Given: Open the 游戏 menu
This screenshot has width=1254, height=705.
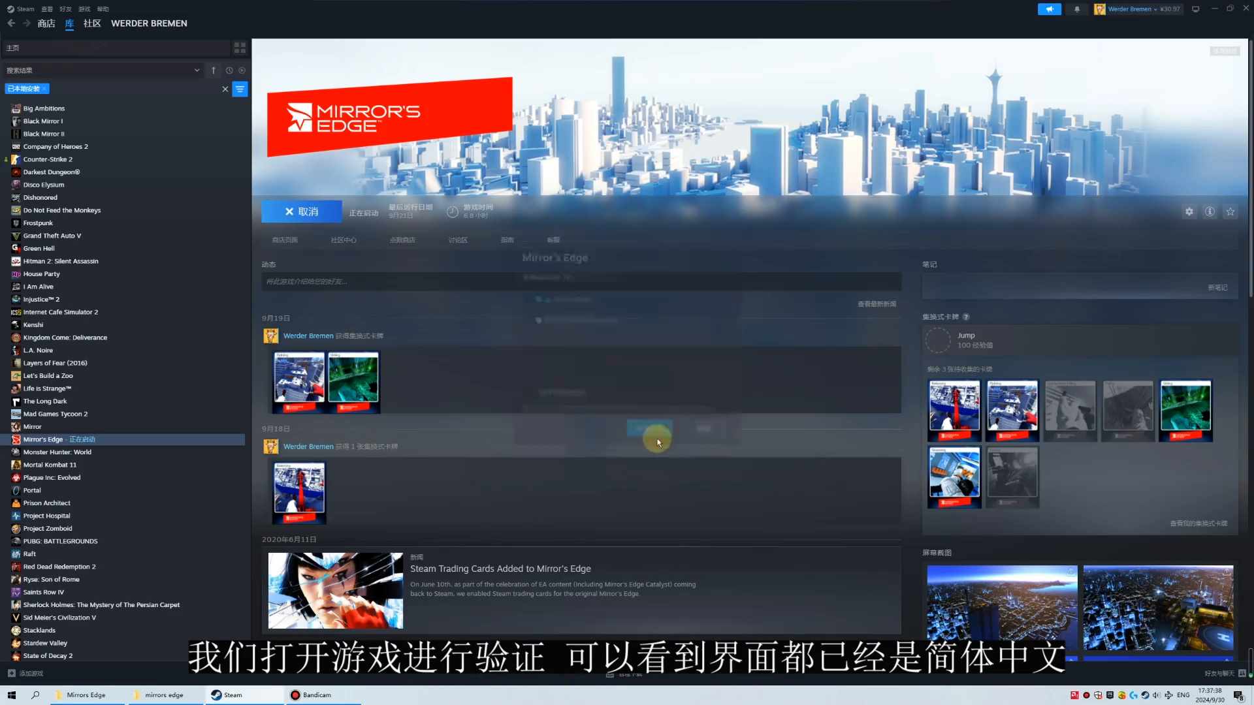Looking at the screenshot, I should coord(84,9).
